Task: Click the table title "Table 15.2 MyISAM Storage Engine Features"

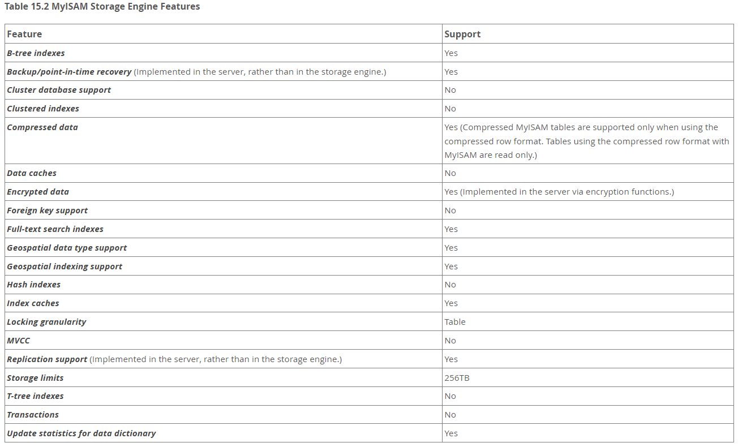Action: [x=102, y=7]
